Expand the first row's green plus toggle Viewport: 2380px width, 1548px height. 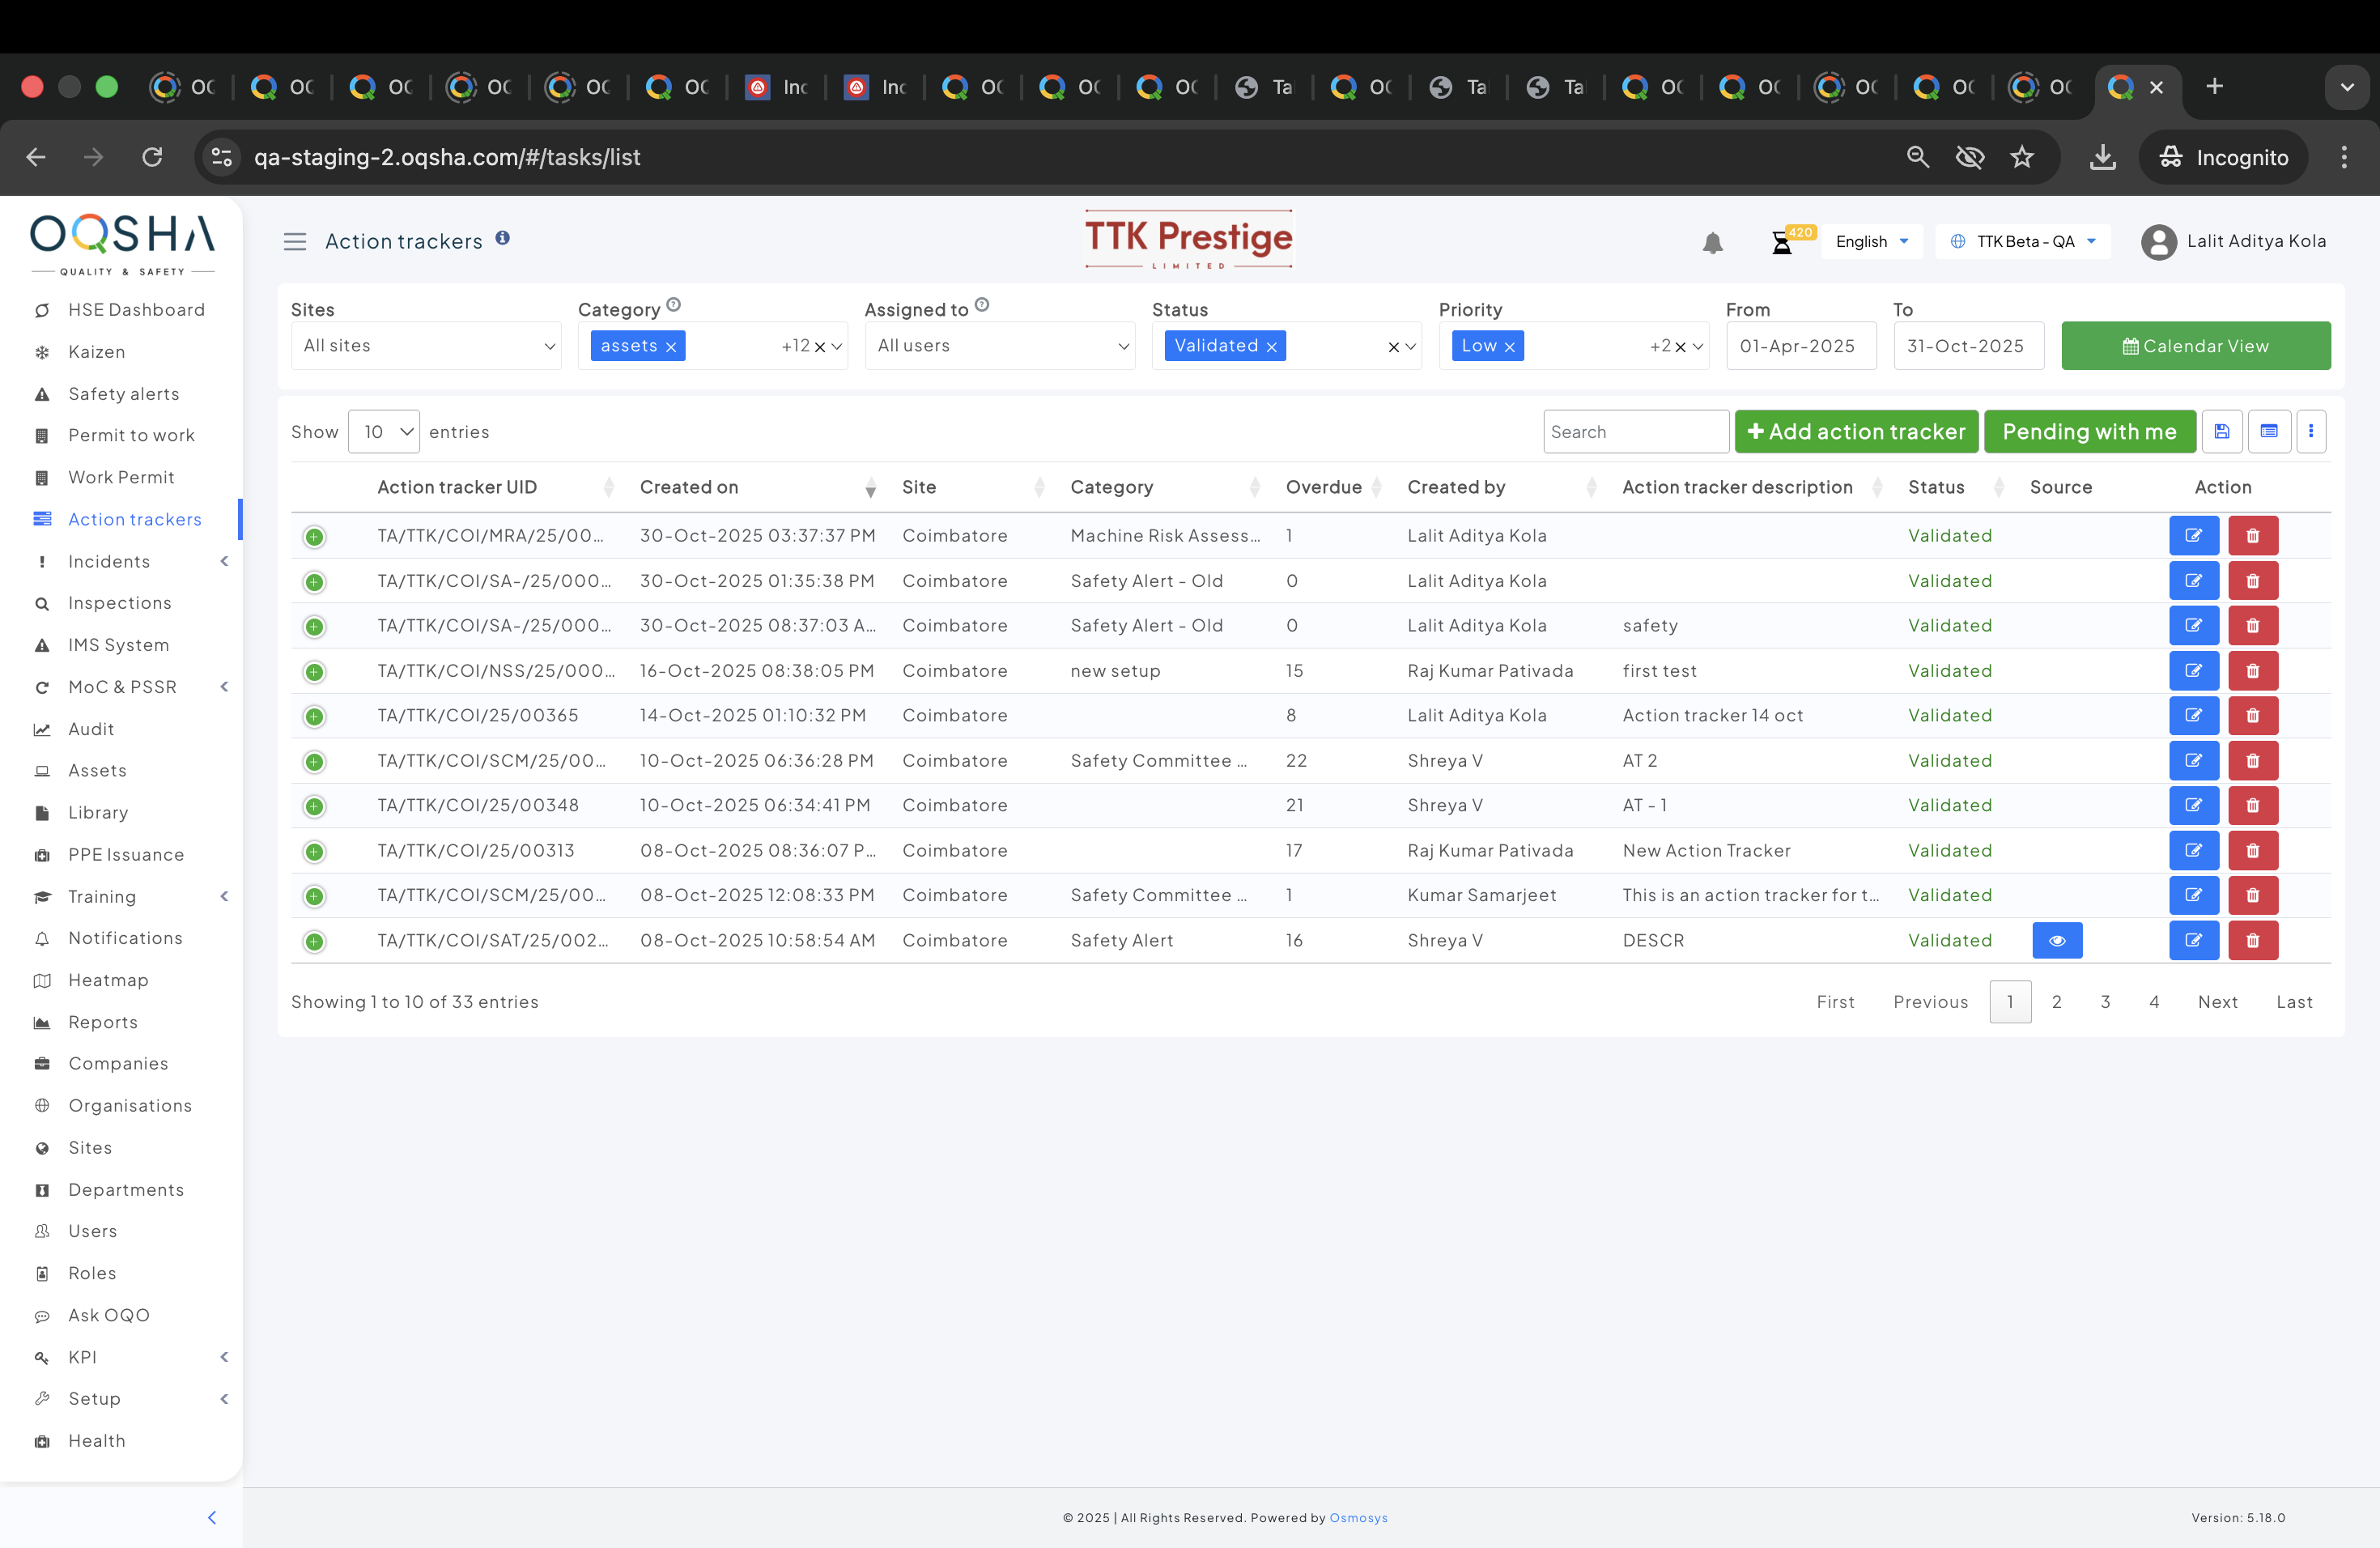314,537
